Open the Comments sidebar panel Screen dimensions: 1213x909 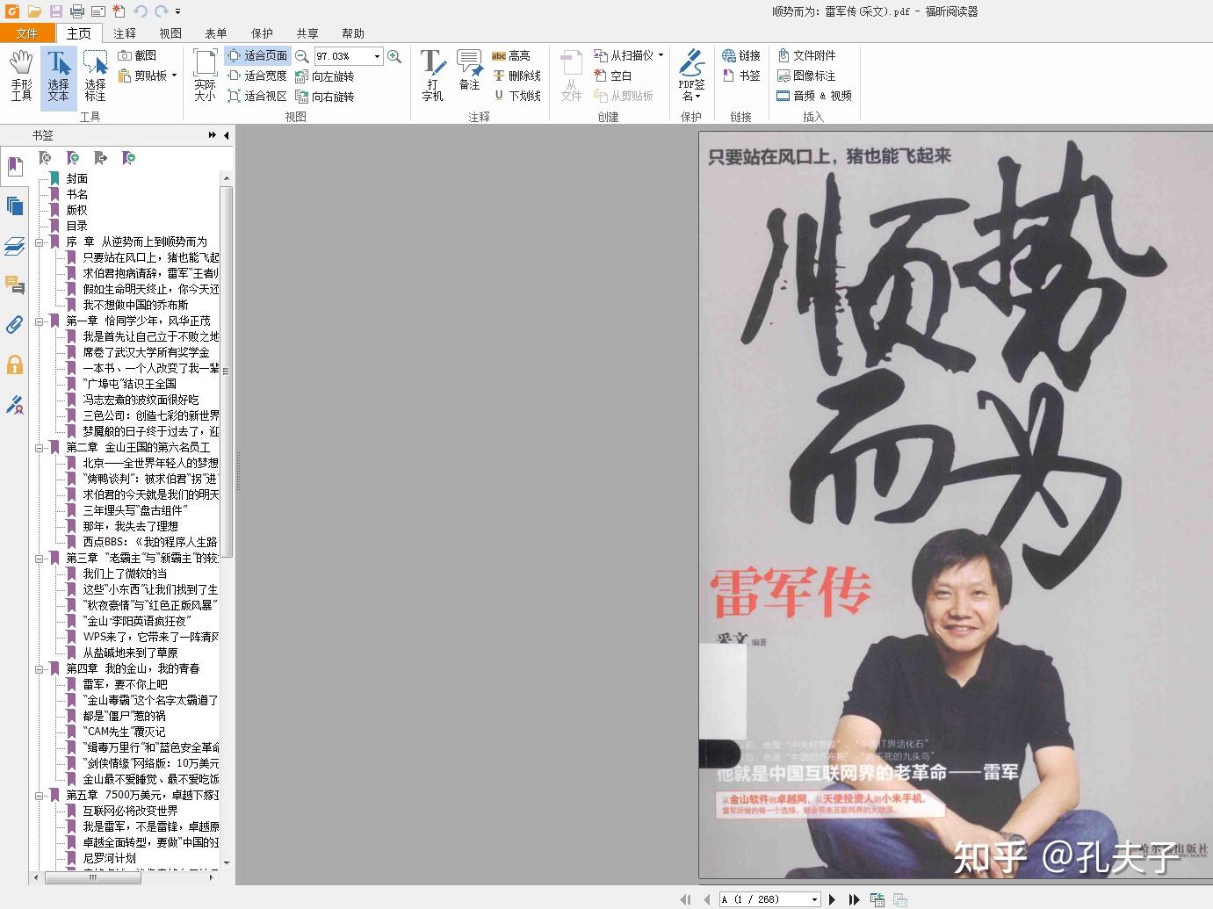(15, 285)
